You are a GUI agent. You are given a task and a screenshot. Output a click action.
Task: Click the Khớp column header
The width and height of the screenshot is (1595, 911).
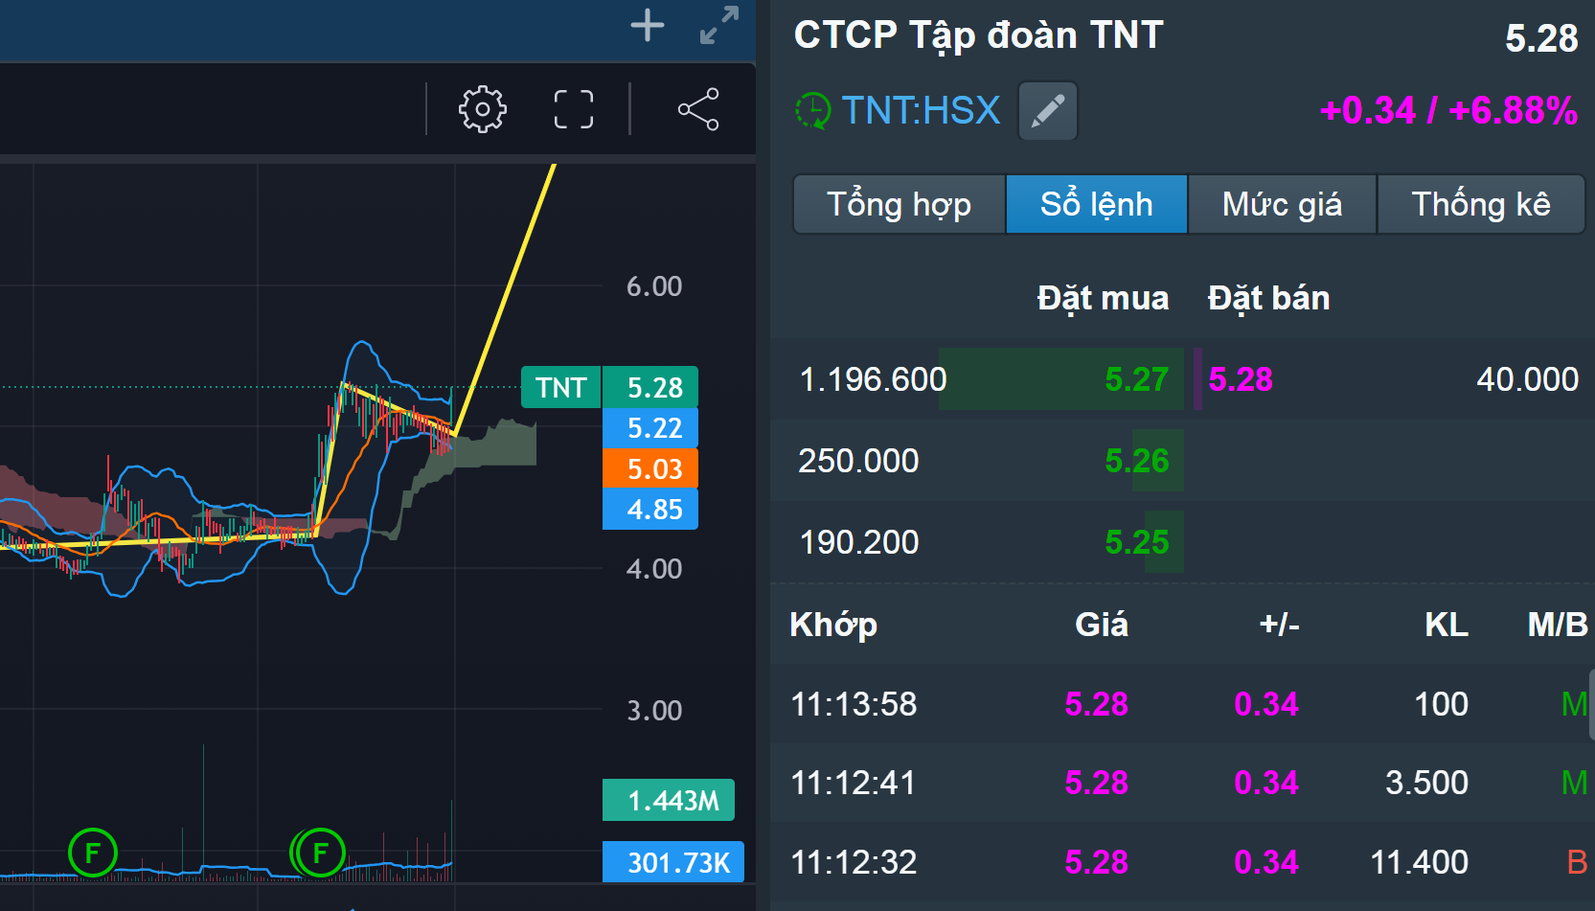tap(833, 625)
